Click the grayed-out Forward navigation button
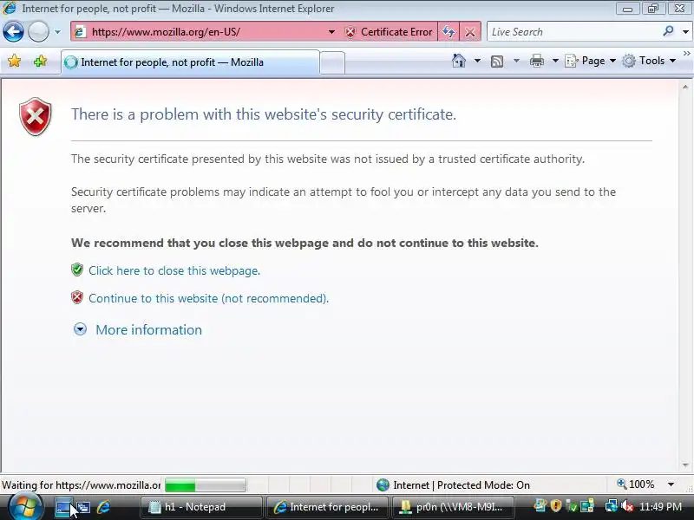Screen dimensions: 694x520 (38, 32)
